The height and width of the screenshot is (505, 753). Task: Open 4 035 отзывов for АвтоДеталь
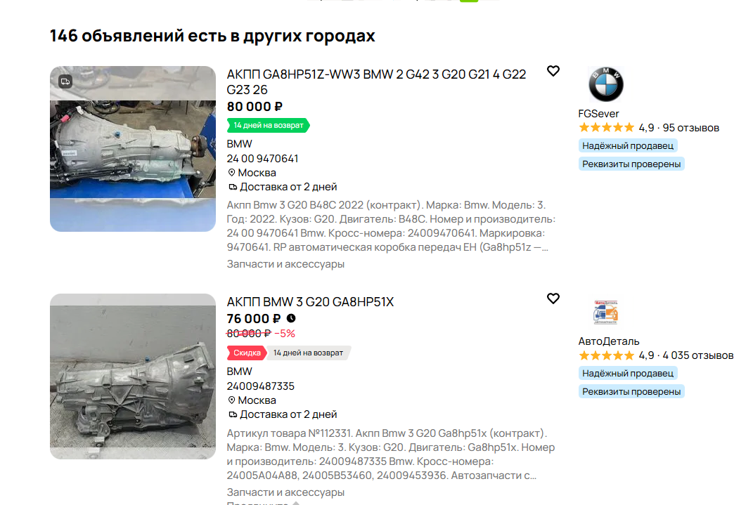(697, 355)
